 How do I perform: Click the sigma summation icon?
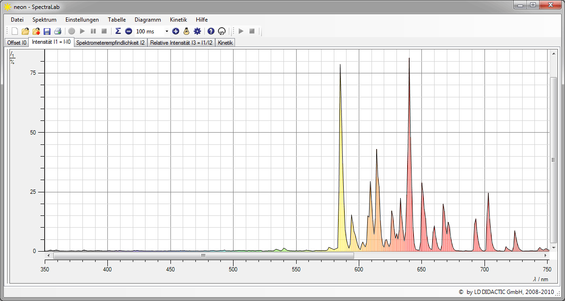[118, 31]
